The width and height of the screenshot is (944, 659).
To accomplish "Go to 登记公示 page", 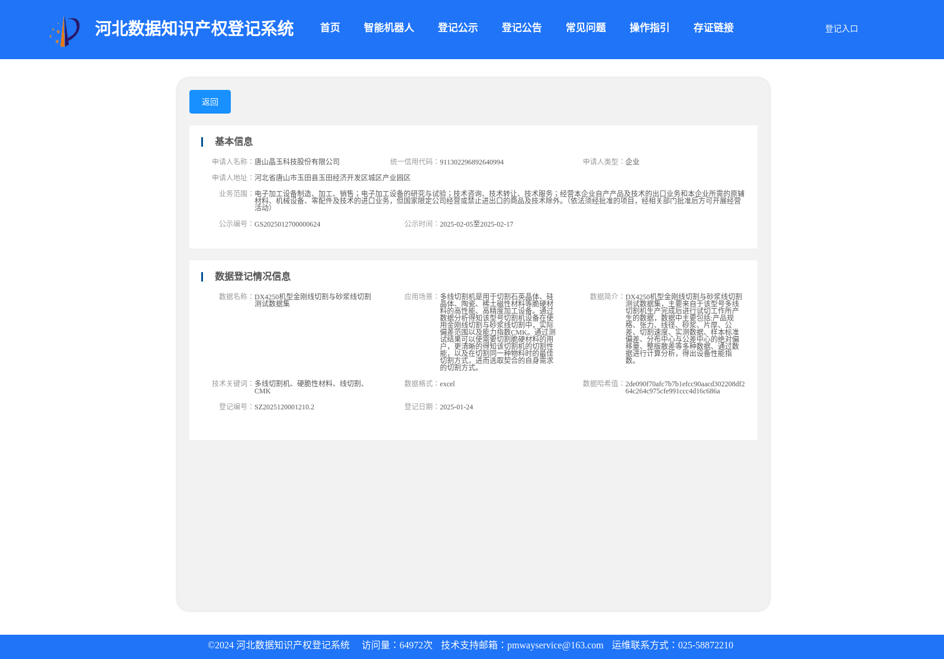I will 457,28.
